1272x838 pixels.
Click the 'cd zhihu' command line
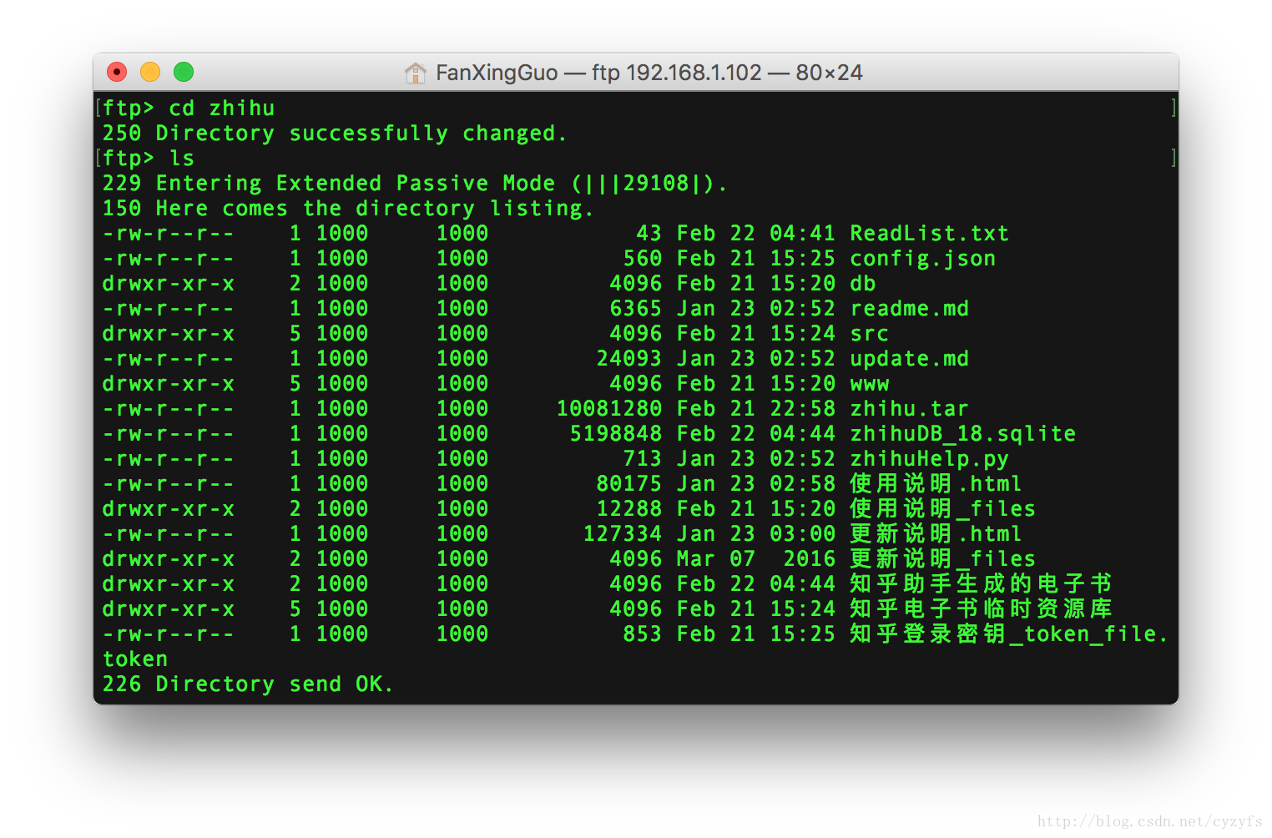pyautogui.click(x=189, y=109)
